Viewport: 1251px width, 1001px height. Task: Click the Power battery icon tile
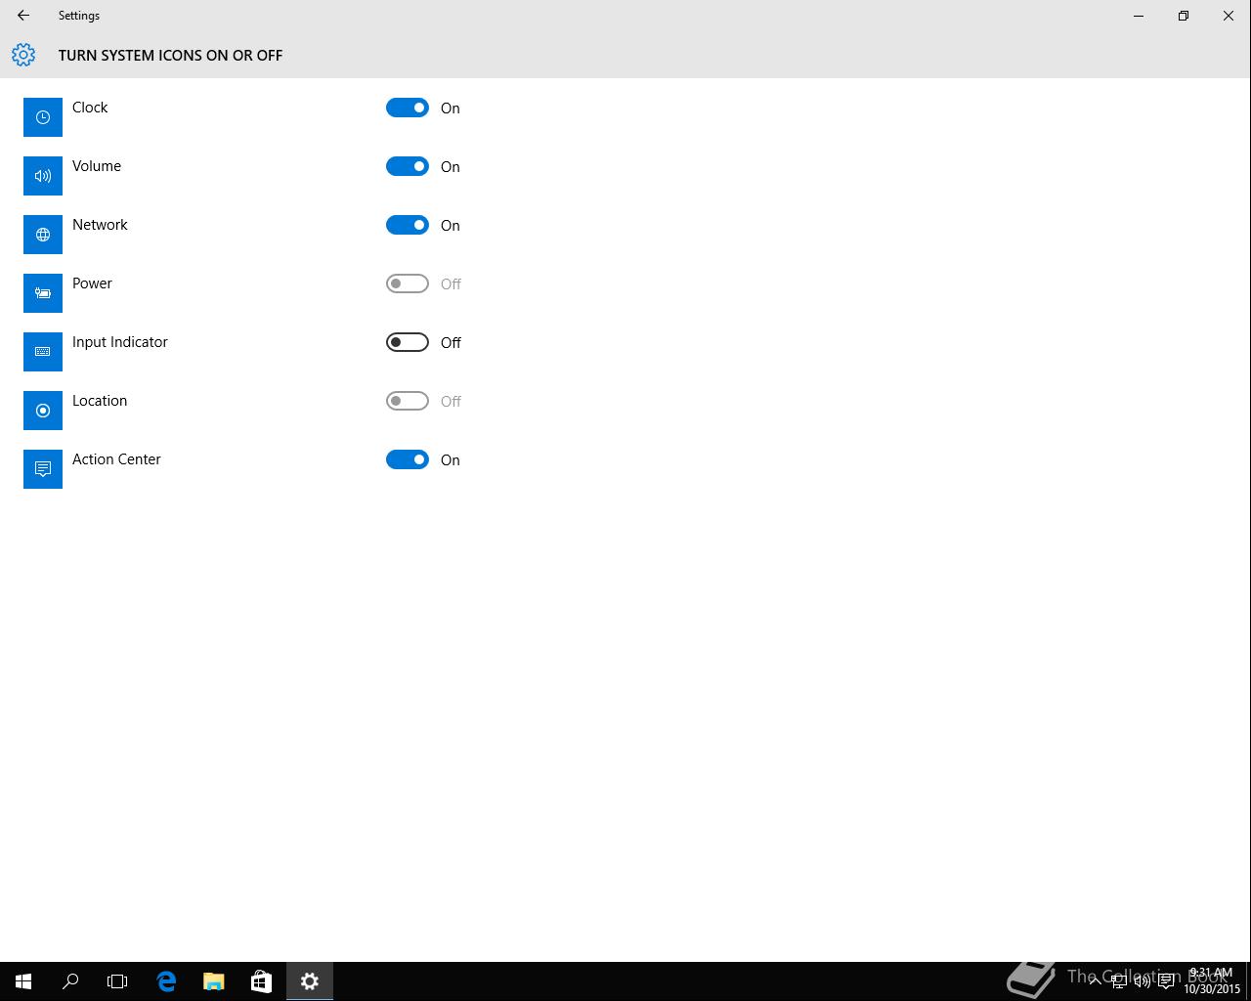point(43,293)
